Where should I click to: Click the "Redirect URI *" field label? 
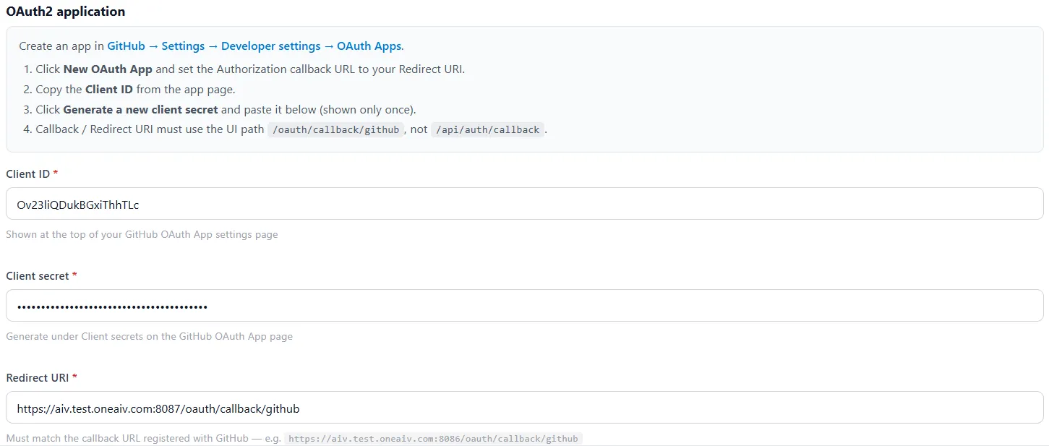tap(41, 378)
